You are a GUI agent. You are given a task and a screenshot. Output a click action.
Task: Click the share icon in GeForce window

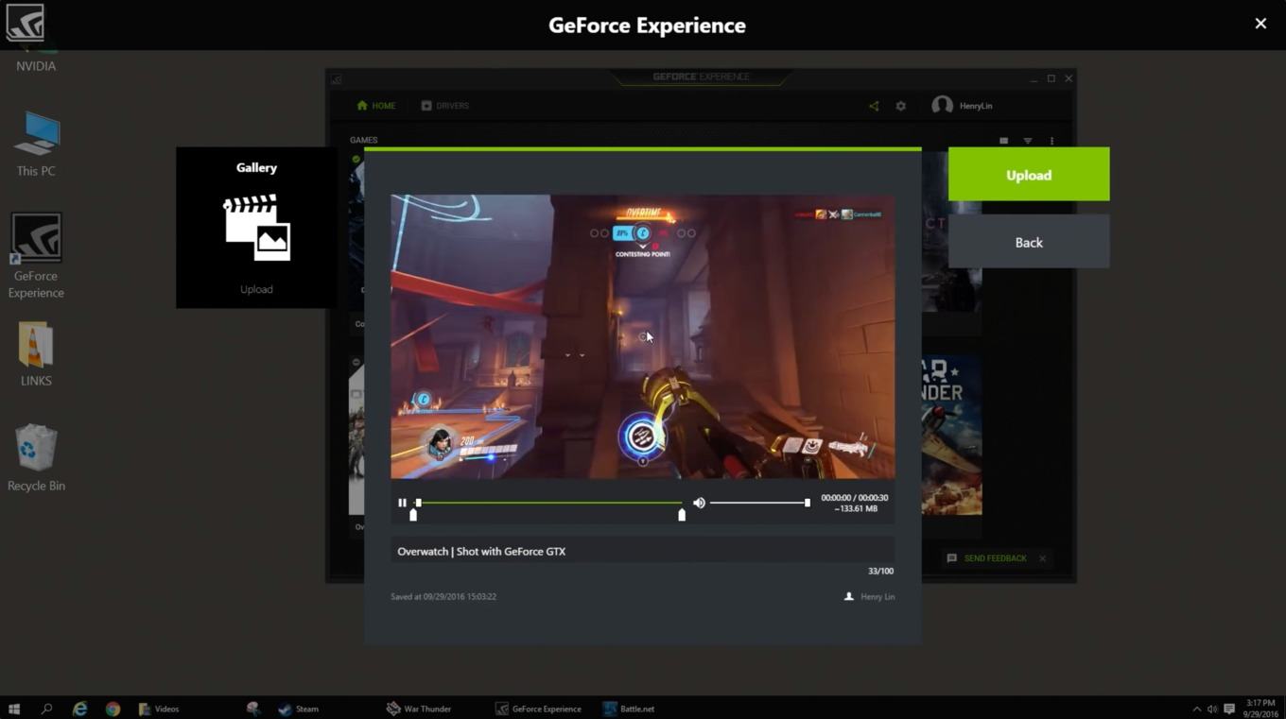pos(874,106)
